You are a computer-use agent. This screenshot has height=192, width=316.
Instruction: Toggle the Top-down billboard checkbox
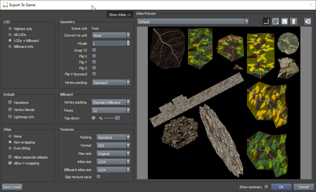93,118
